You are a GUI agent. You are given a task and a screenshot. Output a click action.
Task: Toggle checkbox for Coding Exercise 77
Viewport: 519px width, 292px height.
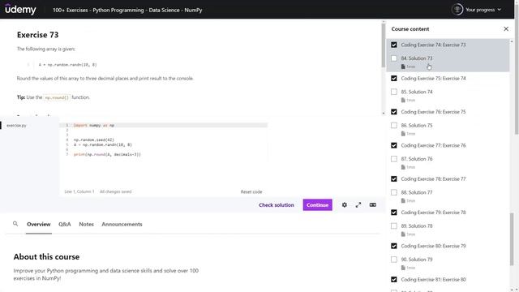click(394, 145)
